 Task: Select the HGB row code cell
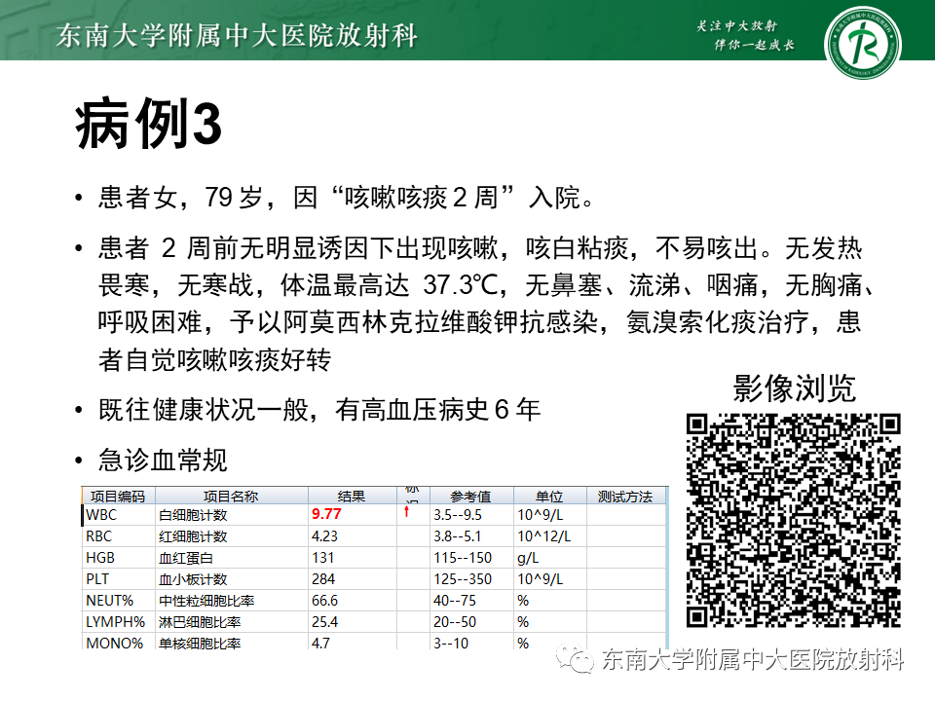[119, 558]
